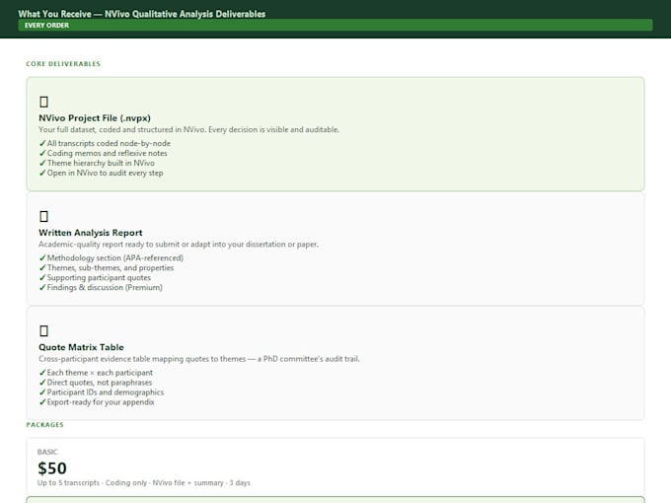671x503 pixels.
Task: Click 'Cross-participant evidence table' description
Action: [x=199, y=359]
